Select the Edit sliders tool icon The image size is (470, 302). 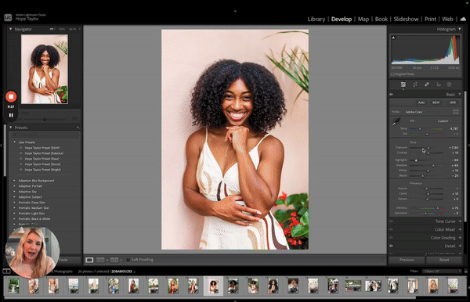pos(403,84)
